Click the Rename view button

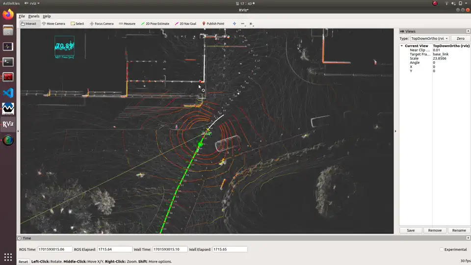[459, 231]
